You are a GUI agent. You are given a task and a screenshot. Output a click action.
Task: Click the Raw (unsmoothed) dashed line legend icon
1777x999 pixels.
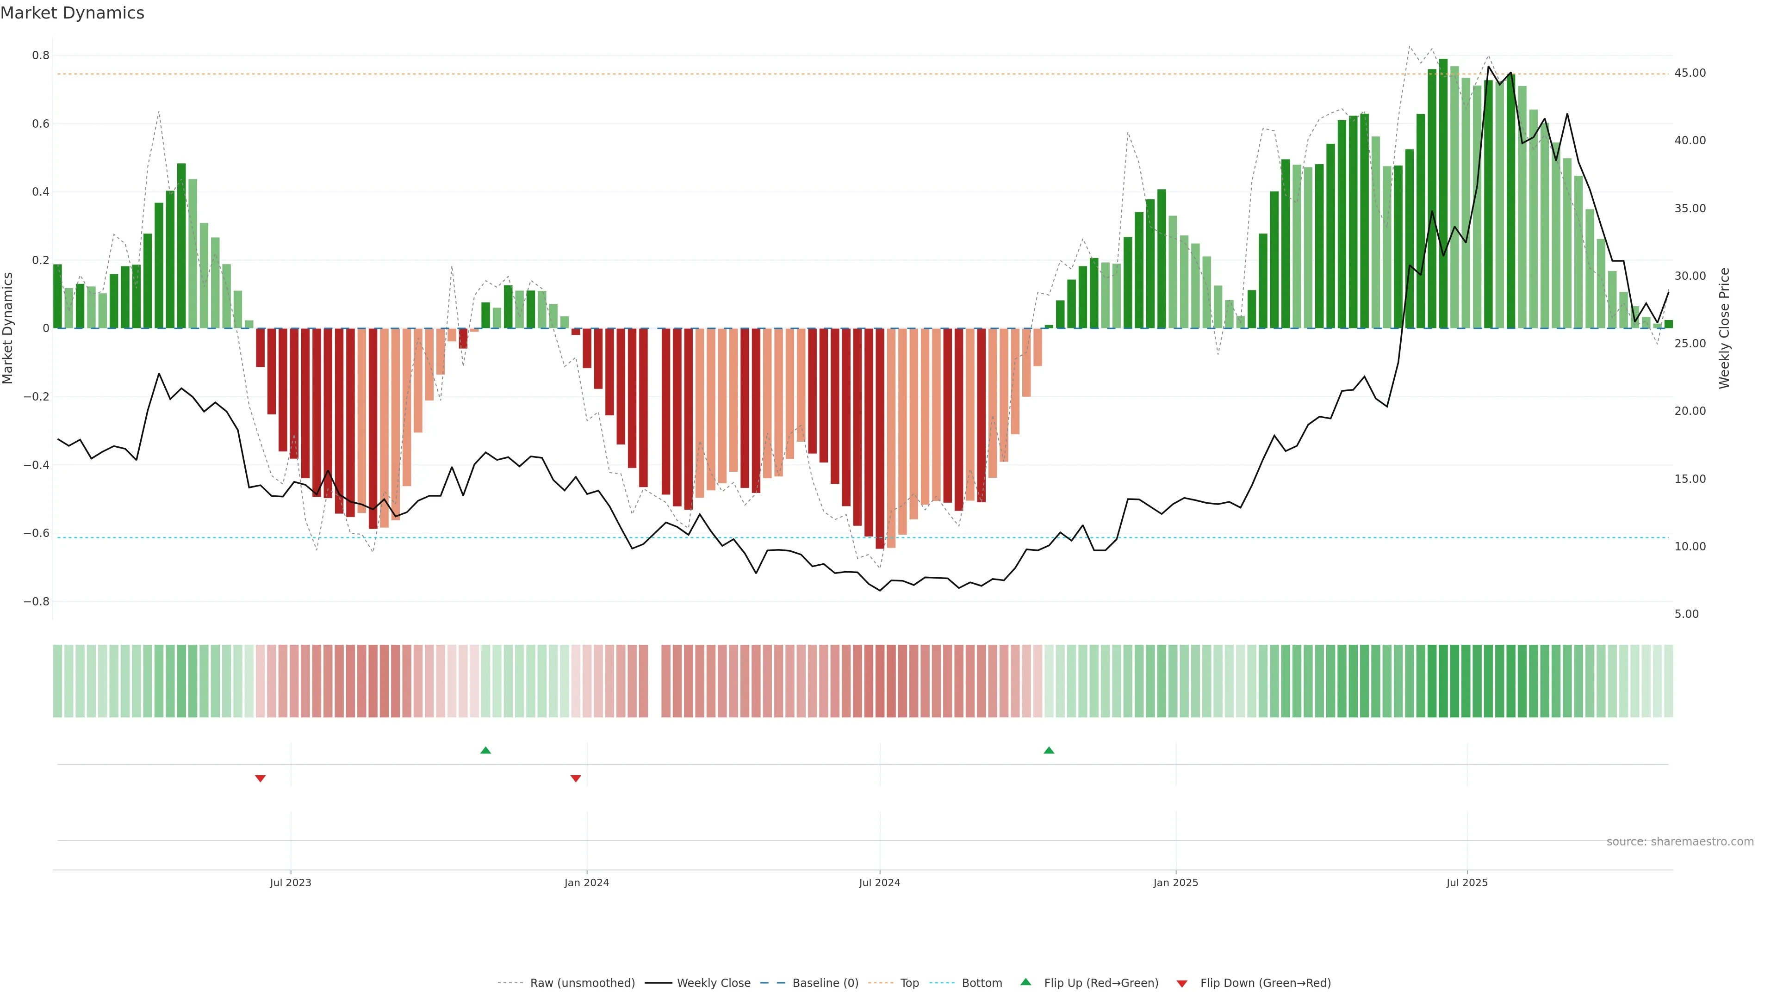[511, 983]
